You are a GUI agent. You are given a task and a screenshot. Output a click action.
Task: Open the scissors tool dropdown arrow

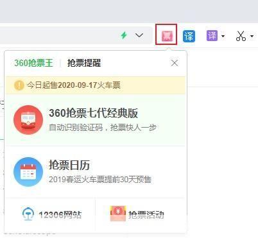pos(252,36)
